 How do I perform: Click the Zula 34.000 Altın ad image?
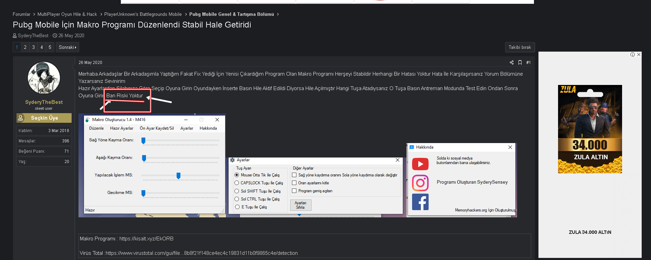click(x=590, y=129)
